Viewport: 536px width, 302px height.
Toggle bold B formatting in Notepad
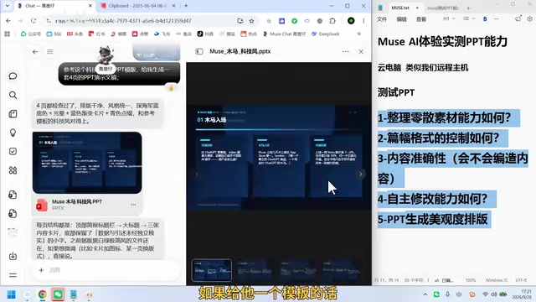click(x=485, y=18)
